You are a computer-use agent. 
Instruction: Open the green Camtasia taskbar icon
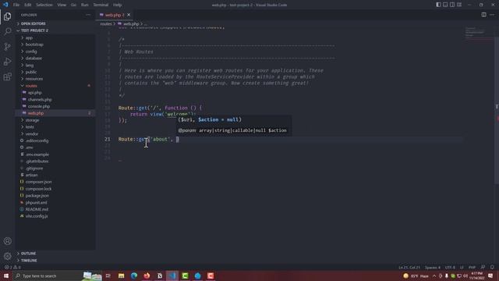pyautogui.click(x=185, y=276)
